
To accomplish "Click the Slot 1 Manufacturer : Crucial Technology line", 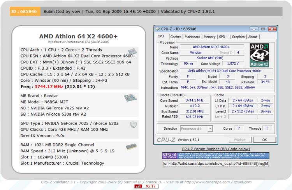I will pos(62,163).
